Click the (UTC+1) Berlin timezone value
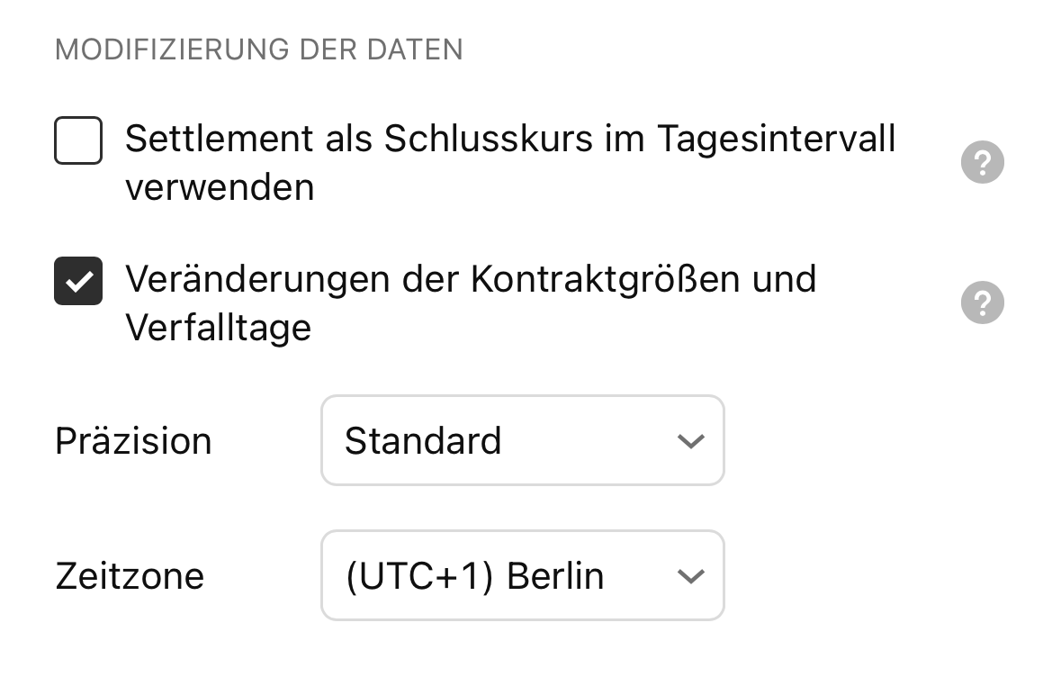1061x686 pixels. (x=473, y=576)
